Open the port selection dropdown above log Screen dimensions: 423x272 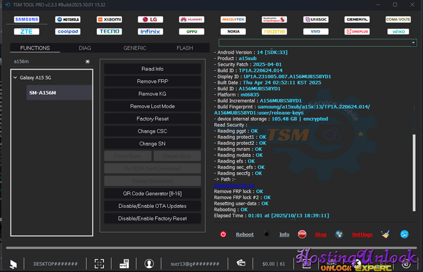pyautogui.click(x=317, y=43)
